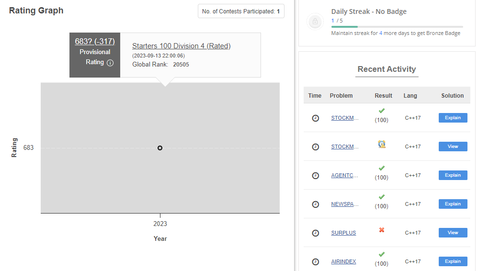
Task: Click the Solution column header
Action: coord(453,96)
